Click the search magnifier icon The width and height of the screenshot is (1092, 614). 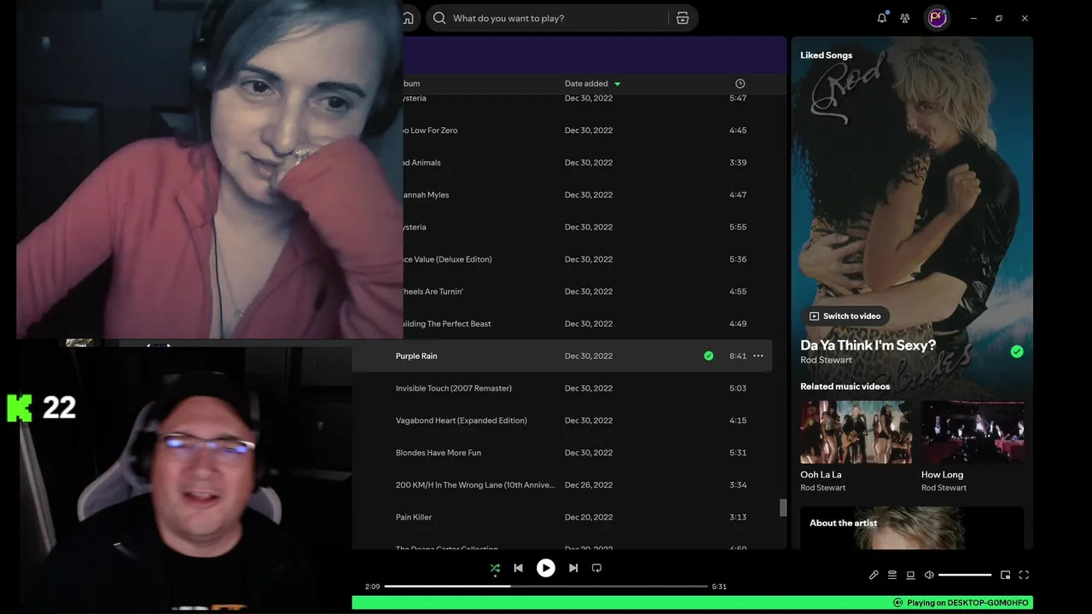pos(439,18)
